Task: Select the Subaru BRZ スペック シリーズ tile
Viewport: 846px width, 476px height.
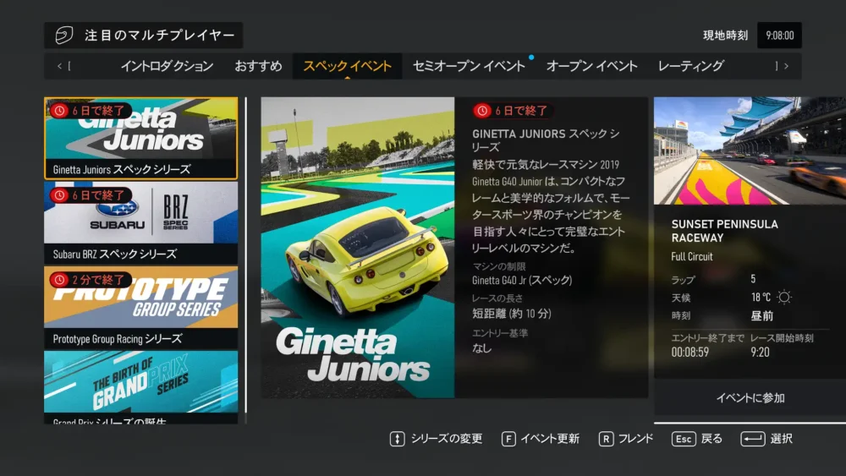Action: click(x=141, y=223)
